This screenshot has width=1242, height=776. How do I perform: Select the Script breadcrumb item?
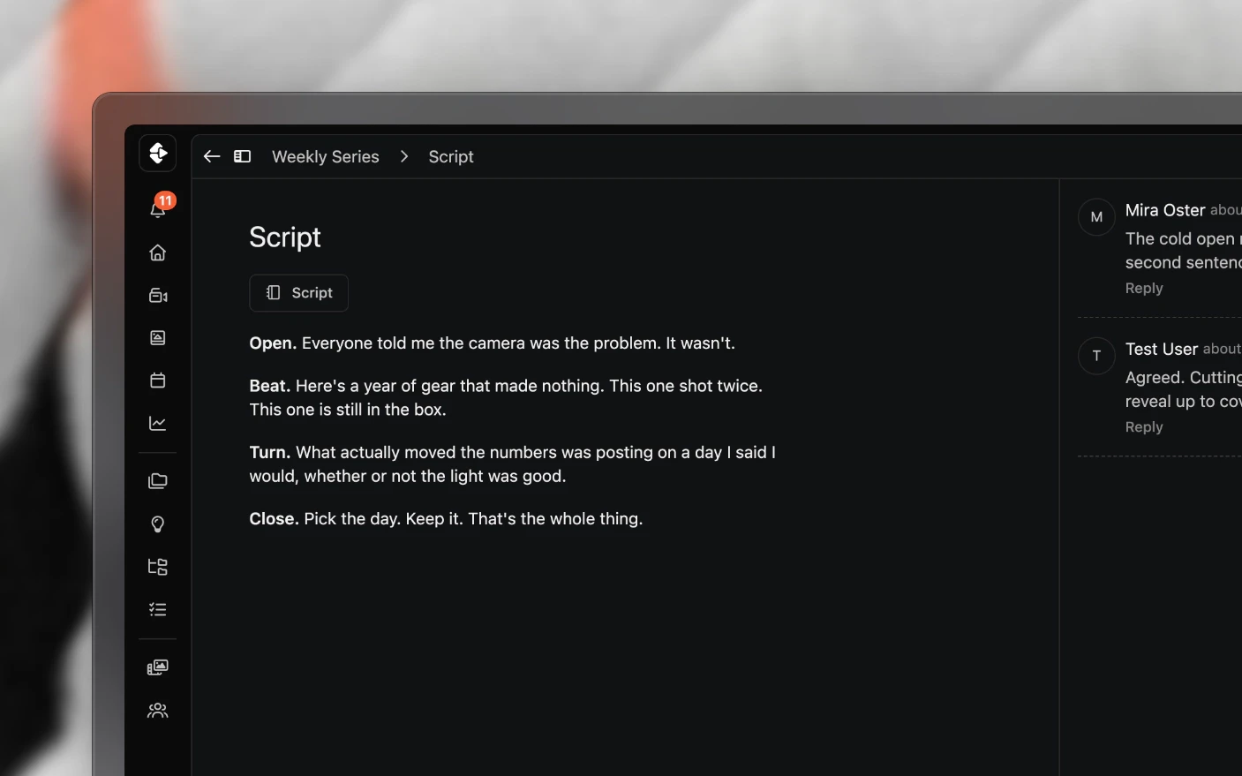pyautogui.click(x=451, y=156)
